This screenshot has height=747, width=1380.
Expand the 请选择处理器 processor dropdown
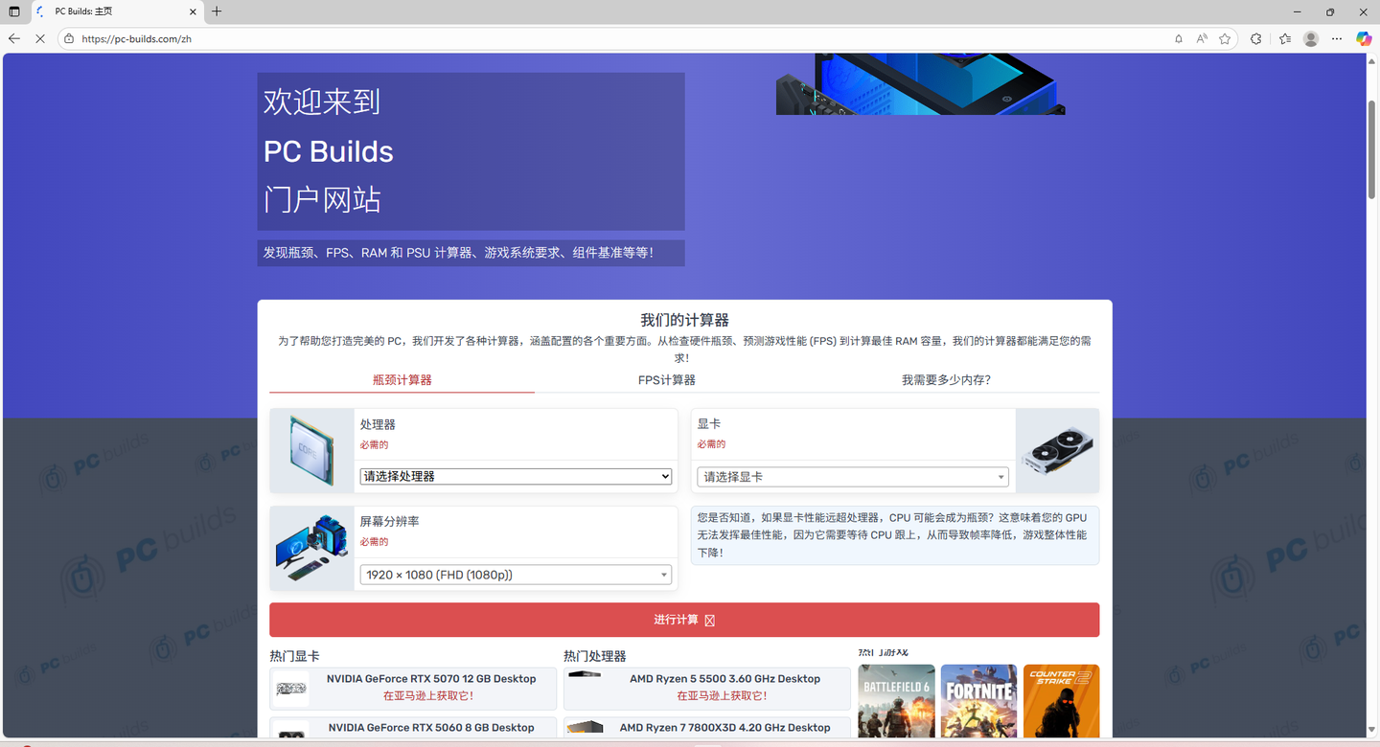pyautogui.click(x=516, y=476)
